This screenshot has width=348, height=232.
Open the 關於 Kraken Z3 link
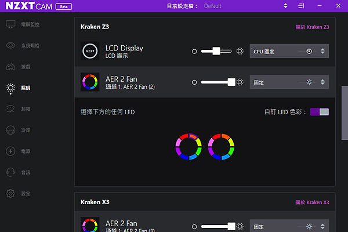coord(312,27)
